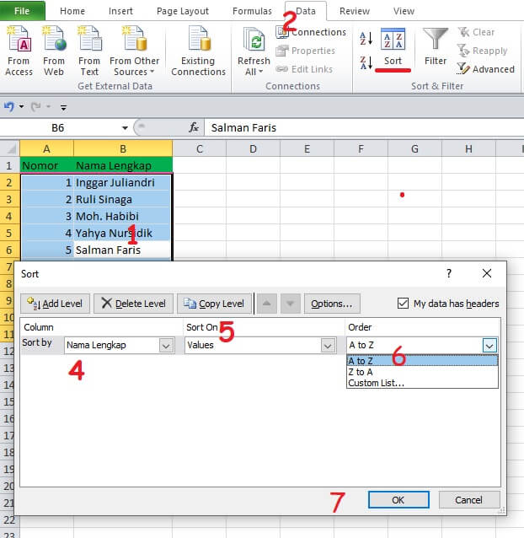Click the Properties ribbon item
This screenshot has height=538, width=524.
coord(306,51)
